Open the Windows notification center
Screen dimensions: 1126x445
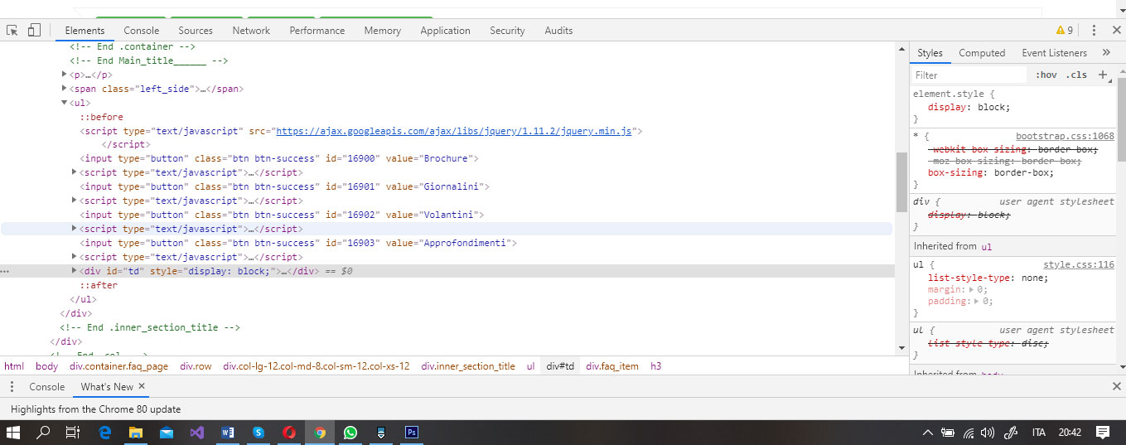tap(1102, 432)
